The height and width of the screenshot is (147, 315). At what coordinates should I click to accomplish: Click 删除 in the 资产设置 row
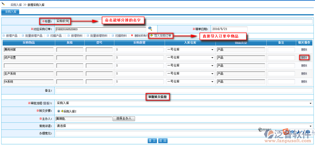pos(304,58)
